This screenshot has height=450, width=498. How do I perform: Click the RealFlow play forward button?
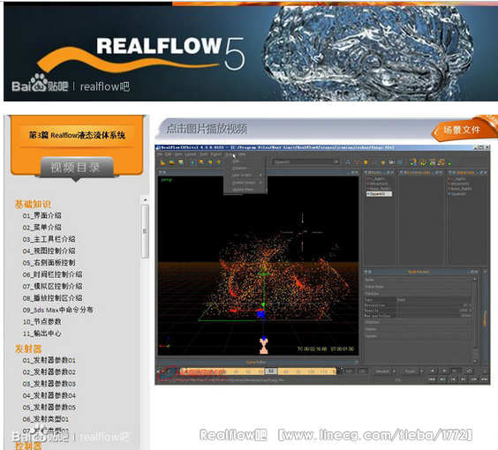[445, 371]
